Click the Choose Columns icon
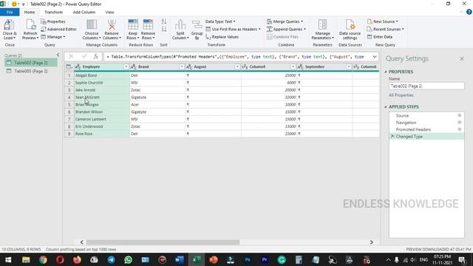 [x=92, y=24]
